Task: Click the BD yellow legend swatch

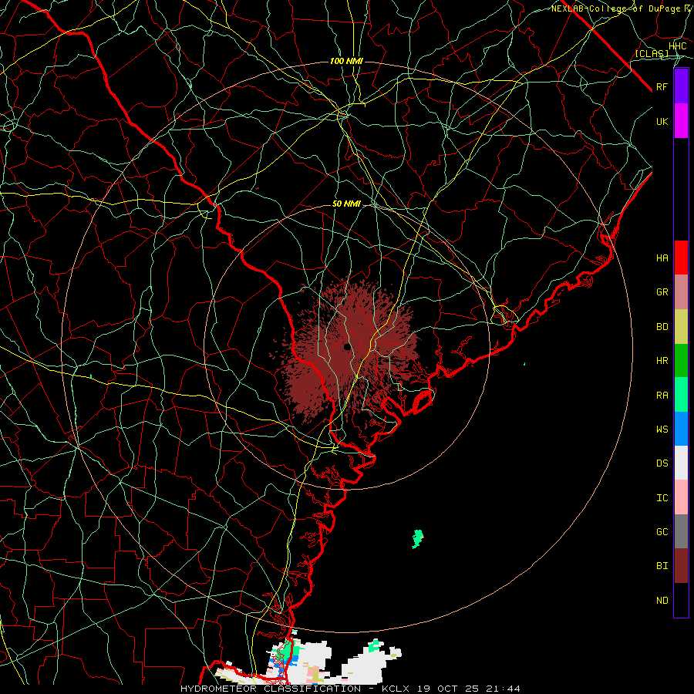Action: (x=681, y=326)
